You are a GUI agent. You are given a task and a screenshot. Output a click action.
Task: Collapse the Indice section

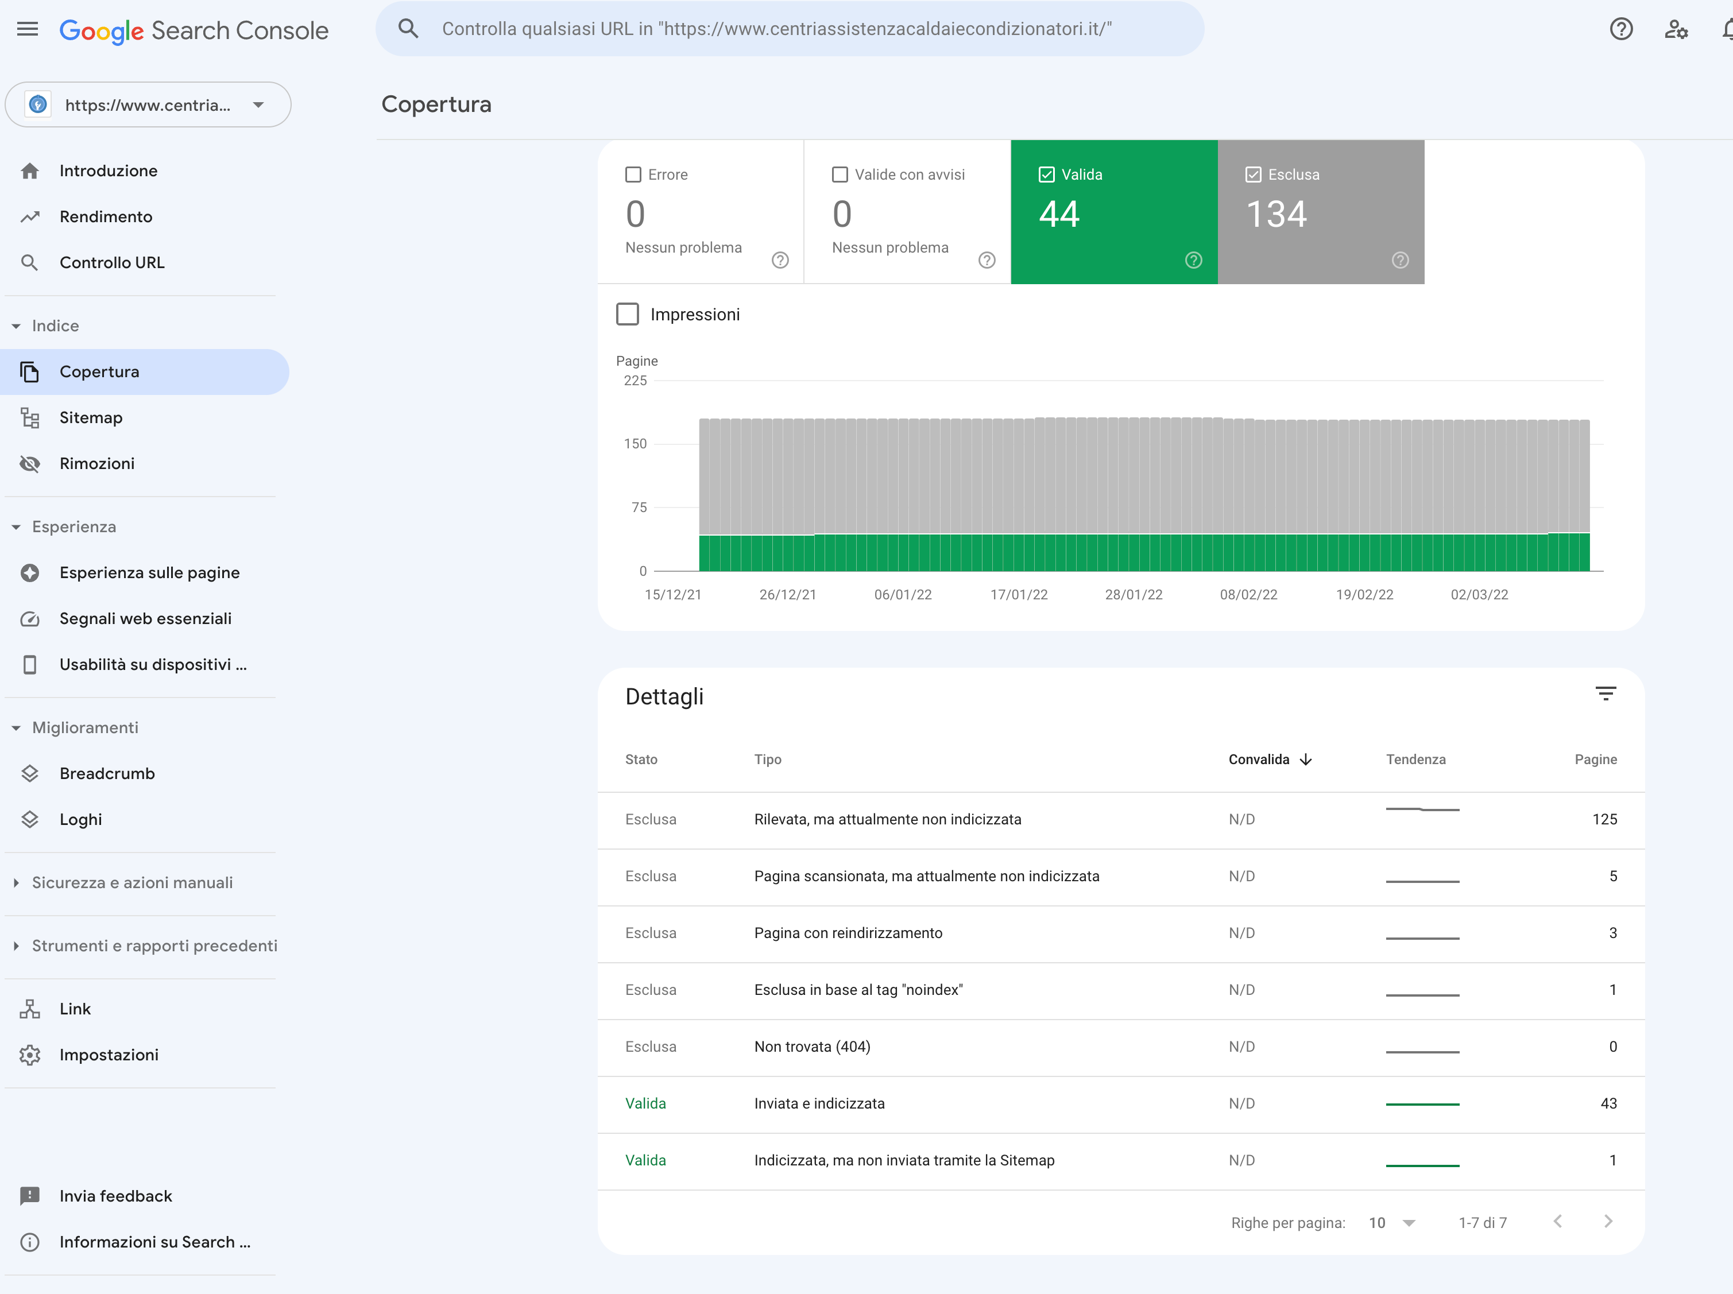(17, 326)
